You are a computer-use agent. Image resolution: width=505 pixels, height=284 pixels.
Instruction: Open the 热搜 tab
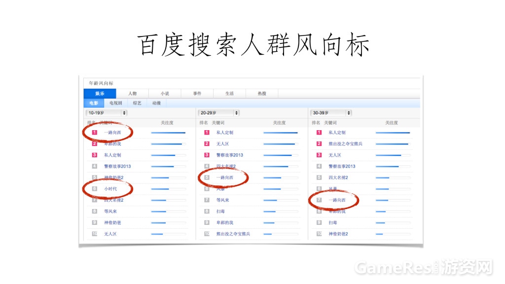262,93
